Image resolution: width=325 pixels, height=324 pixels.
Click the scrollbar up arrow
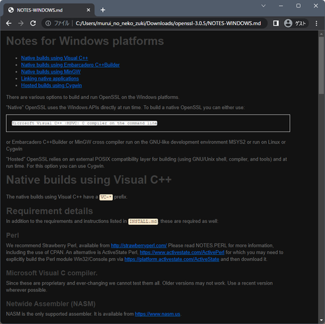click(321, 34)
